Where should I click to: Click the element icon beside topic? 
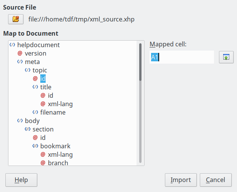coord(28,70)
